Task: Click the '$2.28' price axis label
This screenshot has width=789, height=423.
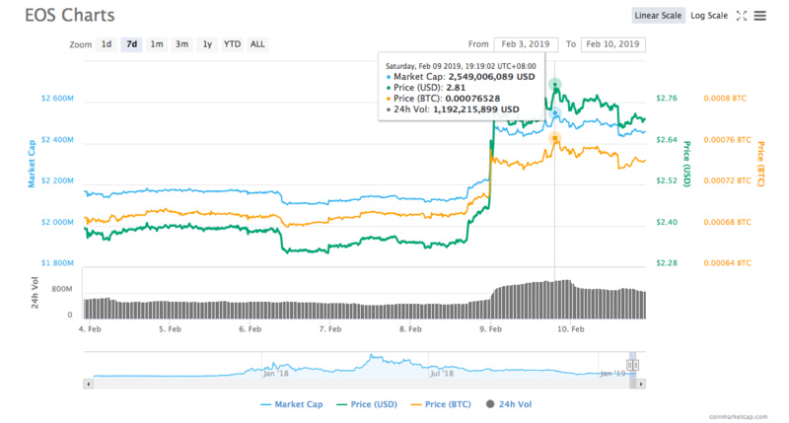Action: pyautogui.click(x=667, y=263)
